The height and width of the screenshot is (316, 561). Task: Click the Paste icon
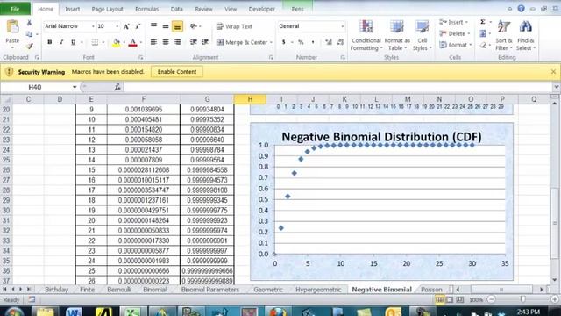tap(12, 27)
